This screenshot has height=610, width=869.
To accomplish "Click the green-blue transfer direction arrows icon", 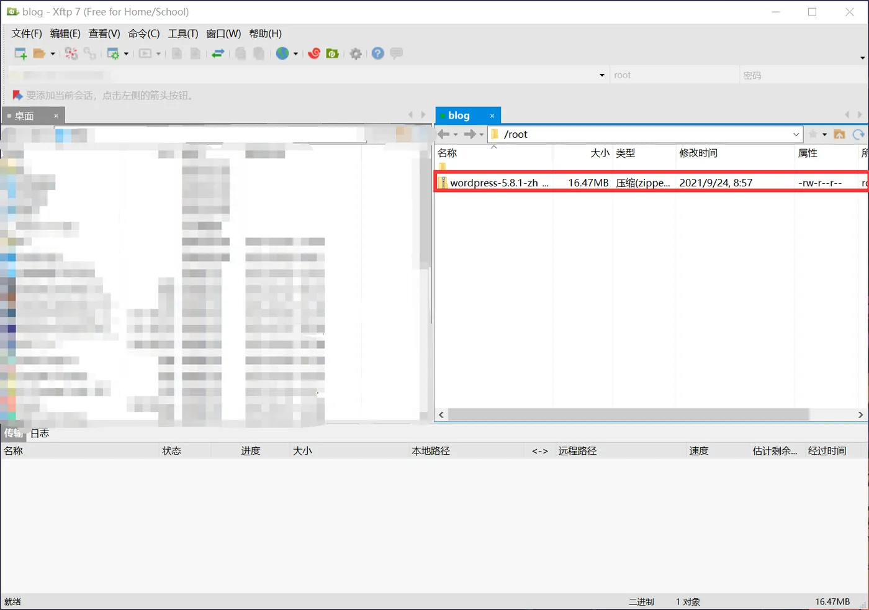I will coord(218,53).
